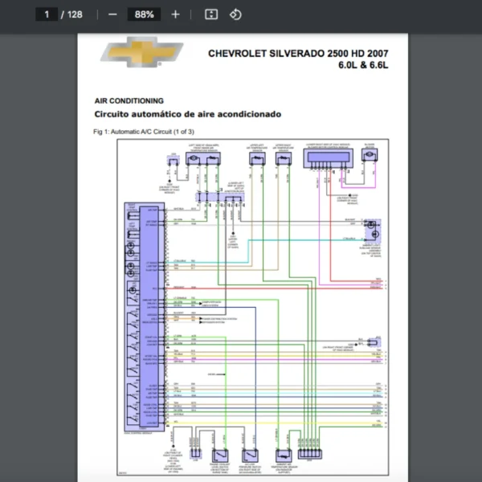Click the zoom out minus button
The height and width of the screenshot is (482, 482).
pyautogui.click(x=112, y=14)
